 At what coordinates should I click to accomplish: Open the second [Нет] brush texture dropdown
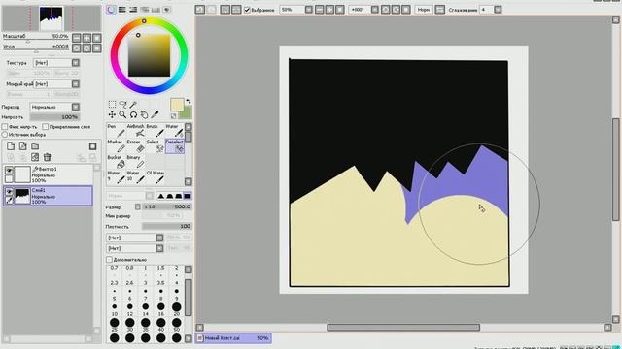[x=159, y=248]
